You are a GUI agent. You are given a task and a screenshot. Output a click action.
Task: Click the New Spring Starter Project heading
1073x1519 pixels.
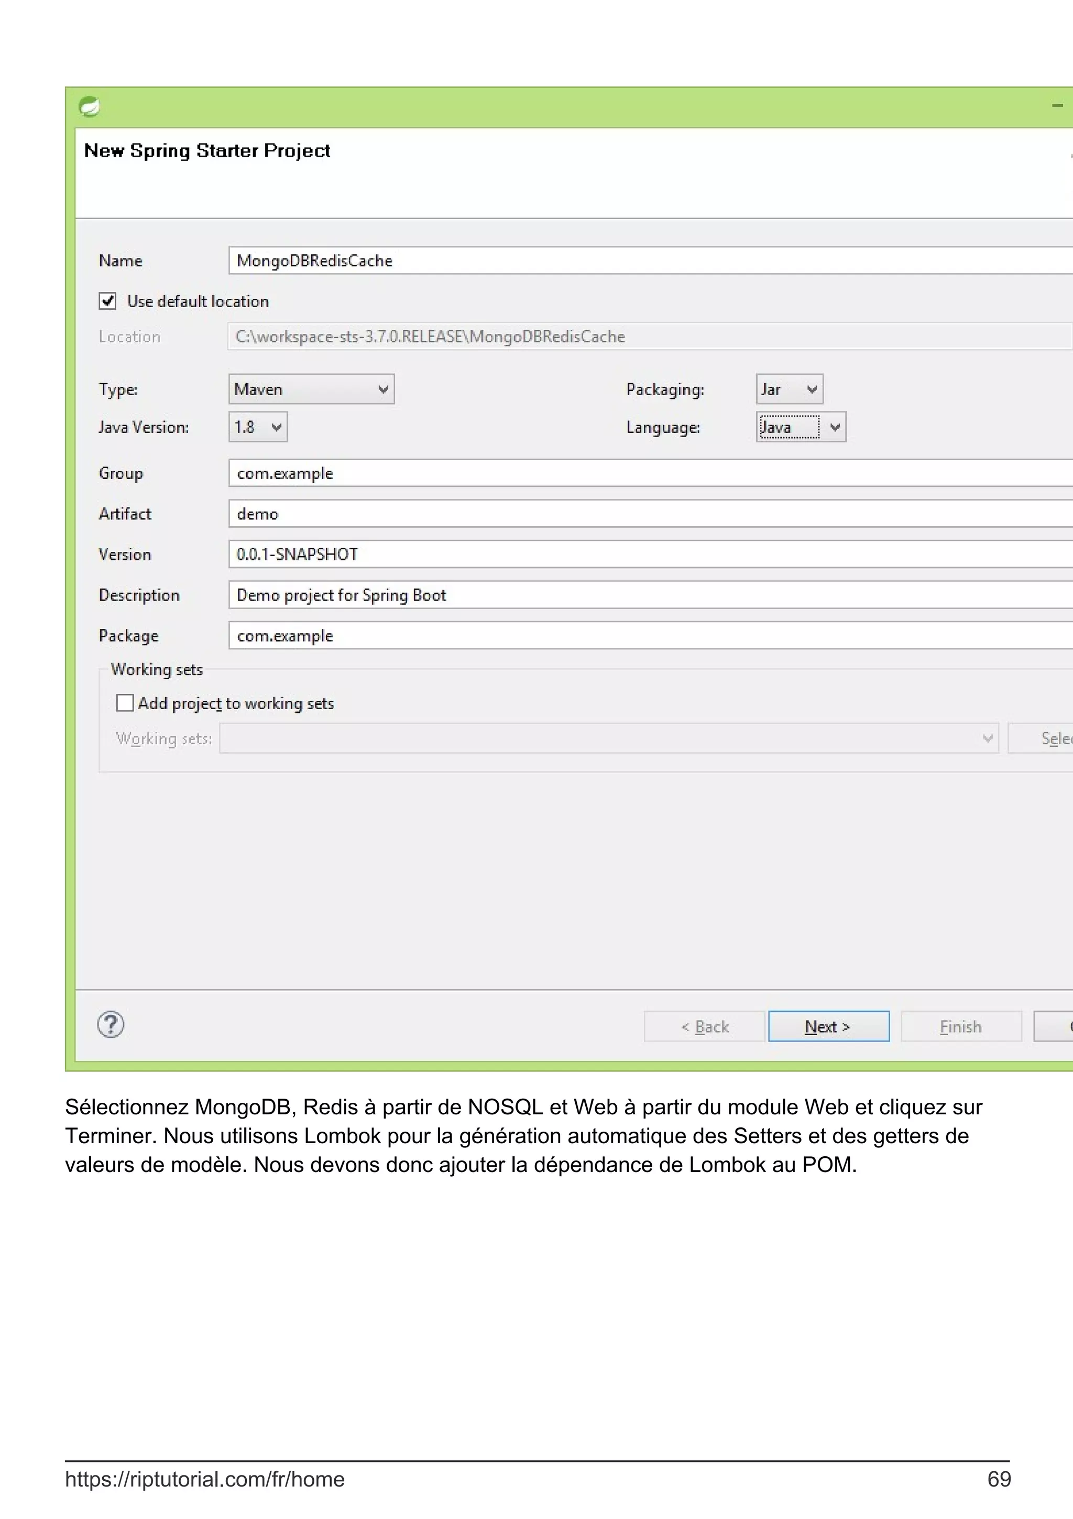(x=207, y=151)
